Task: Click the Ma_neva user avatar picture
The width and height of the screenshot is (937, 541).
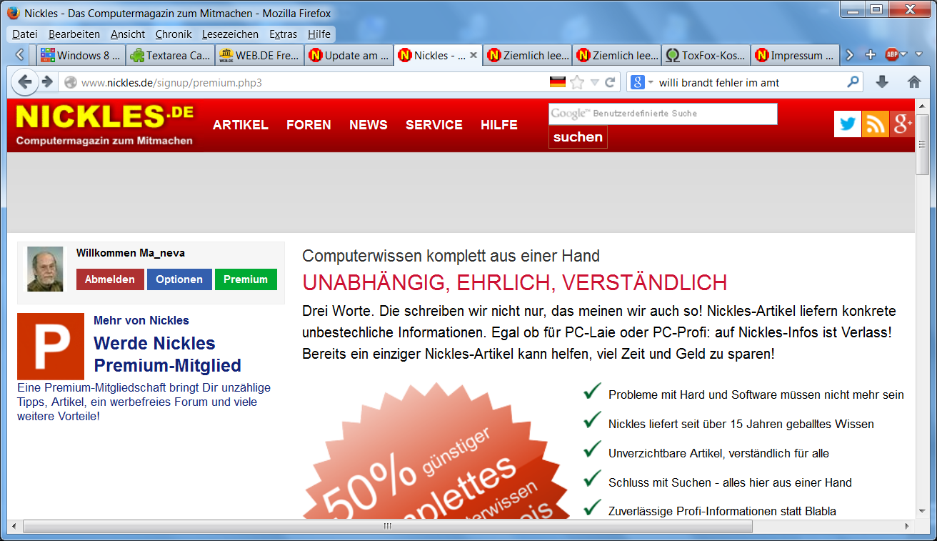Action: pyautogui.click(x=45, y=269)
